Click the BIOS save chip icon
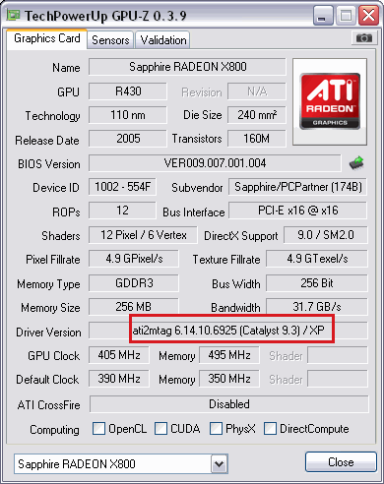The image size is (384, 484). [356, 163]
